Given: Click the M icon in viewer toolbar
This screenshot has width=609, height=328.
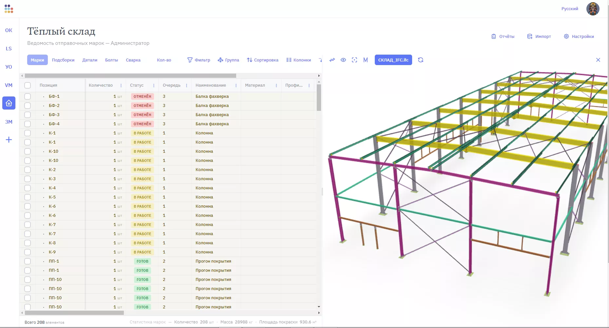Looking at the screenshot, I should coord(366,60).
